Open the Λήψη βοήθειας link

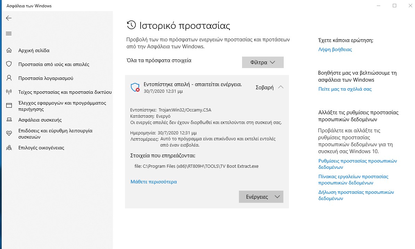335,49
